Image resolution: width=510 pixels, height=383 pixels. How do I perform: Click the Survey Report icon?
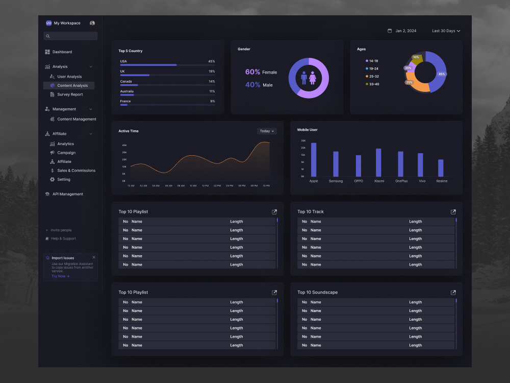point(52,94)
